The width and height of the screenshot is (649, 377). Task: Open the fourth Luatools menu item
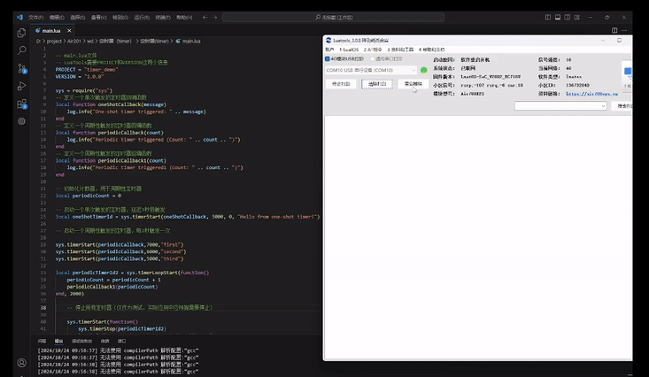click(x=431, y=50)
